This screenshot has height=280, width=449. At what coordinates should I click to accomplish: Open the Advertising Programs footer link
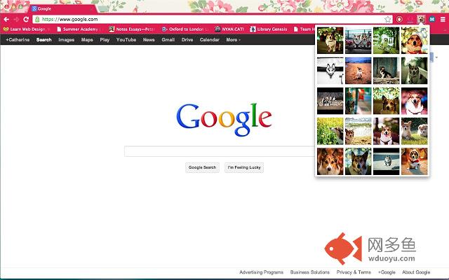tap(261, 272)
